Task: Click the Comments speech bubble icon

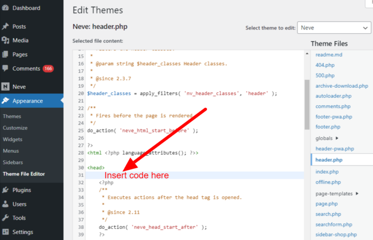Action: pos(5,68)
